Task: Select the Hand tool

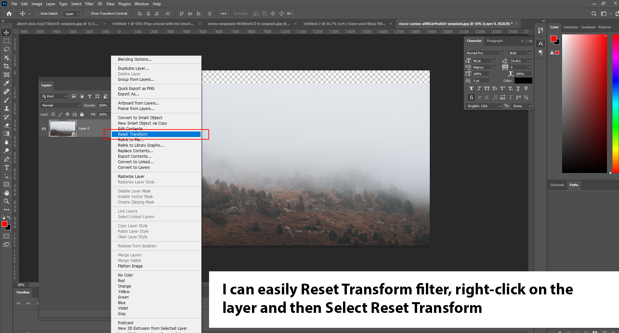Action: coord(7,193)
